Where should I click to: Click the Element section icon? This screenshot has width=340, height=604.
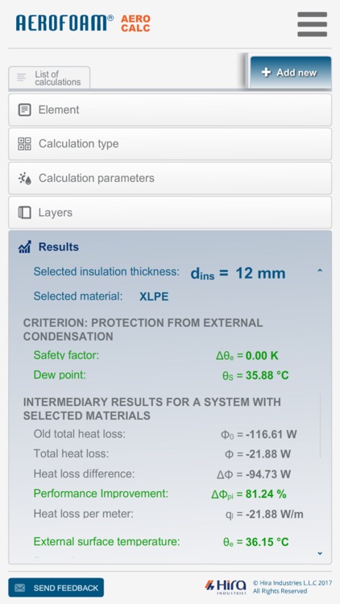[25, 110]
